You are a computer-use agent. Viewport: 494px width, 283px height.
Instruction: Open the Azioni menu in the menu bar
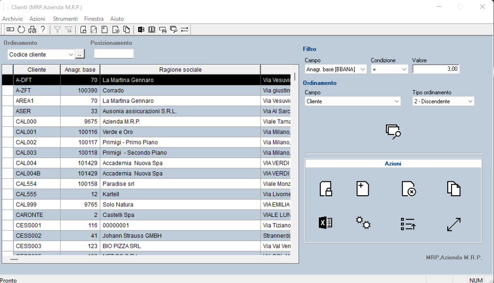pyautogui.click(x=37, y=18)
